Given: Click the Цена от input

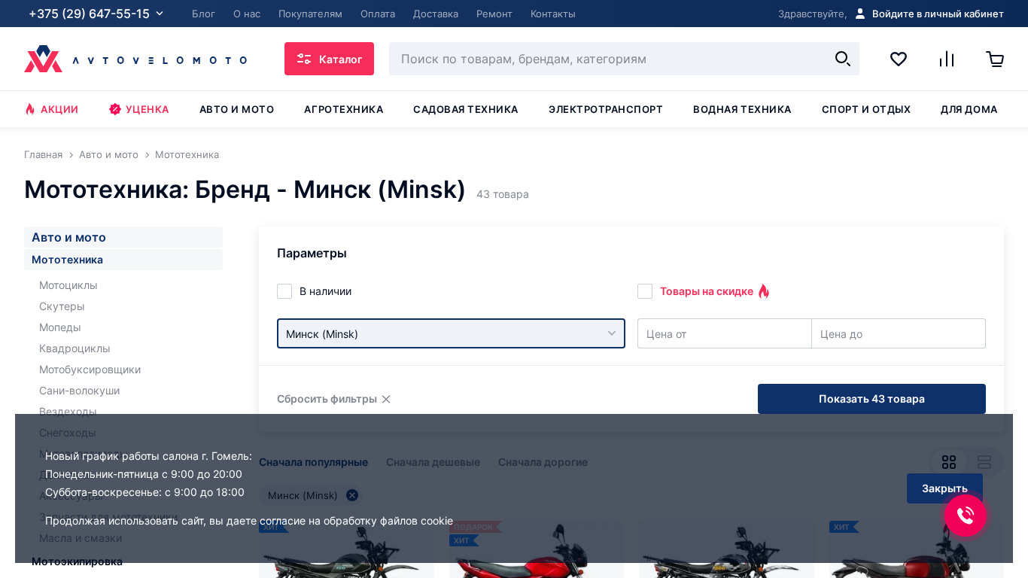Looking at the screenshot, I should (x=724, y=333).
